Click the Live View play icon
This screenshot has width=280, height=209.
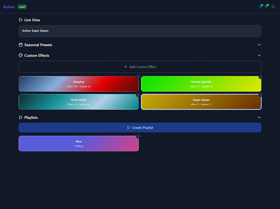pos(21,20)
